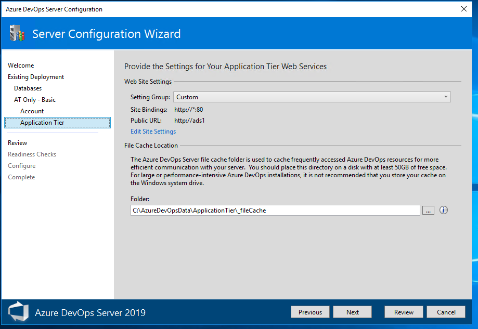Select the Application Tier step
This screenshot has width=478, height=329.
point(58,123)
